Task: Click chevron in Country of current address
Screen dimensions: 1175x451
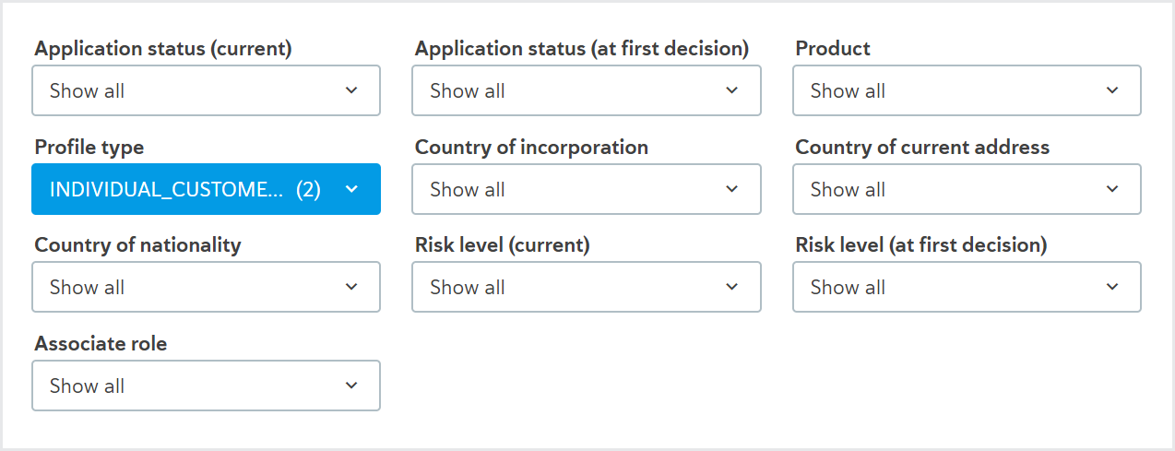Action: tap(1112, 189)
